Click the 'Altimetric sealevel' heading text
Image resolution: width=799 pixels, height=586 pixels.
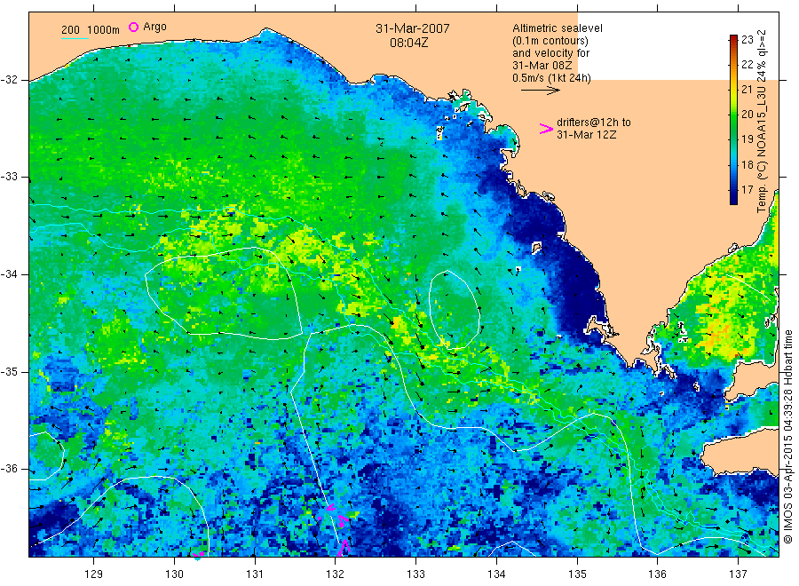click(557, 28)
